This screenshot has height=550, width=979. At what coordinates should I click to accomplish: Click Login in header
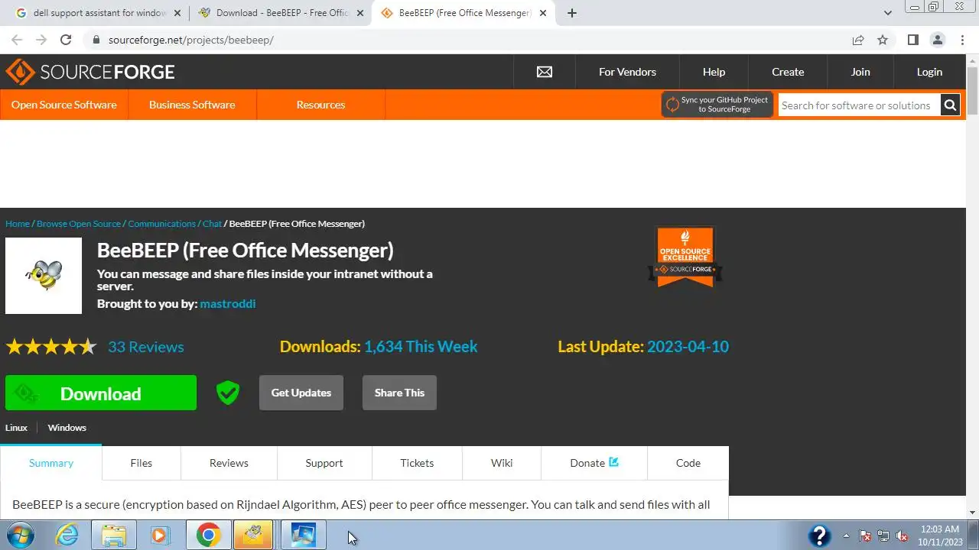point(929,72)
